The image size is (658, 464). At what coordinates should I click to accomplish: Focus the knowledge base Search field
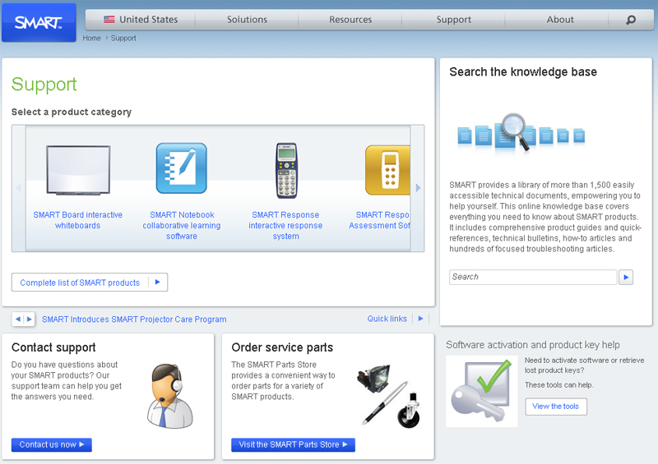[x=533, y=277]
